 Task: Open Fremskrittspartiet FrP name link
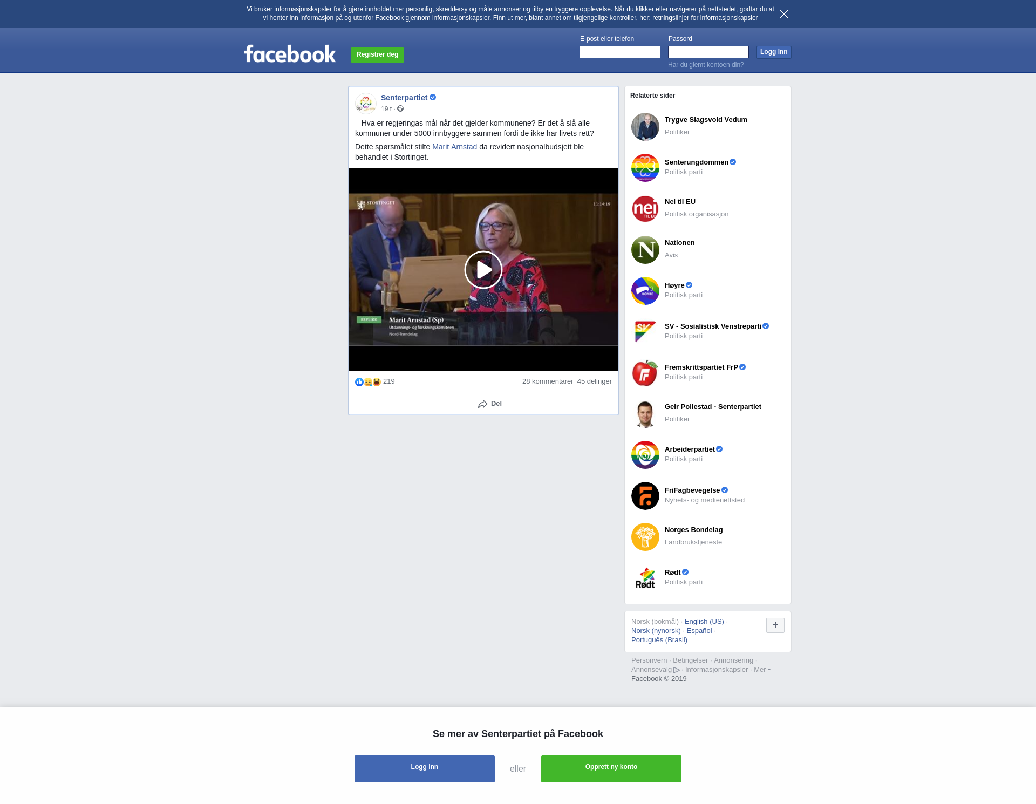click(x=701, y=367)
